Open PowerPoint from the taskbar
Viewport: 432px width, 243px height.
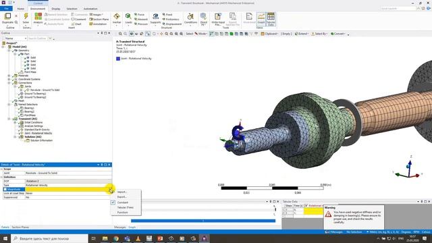160,238
